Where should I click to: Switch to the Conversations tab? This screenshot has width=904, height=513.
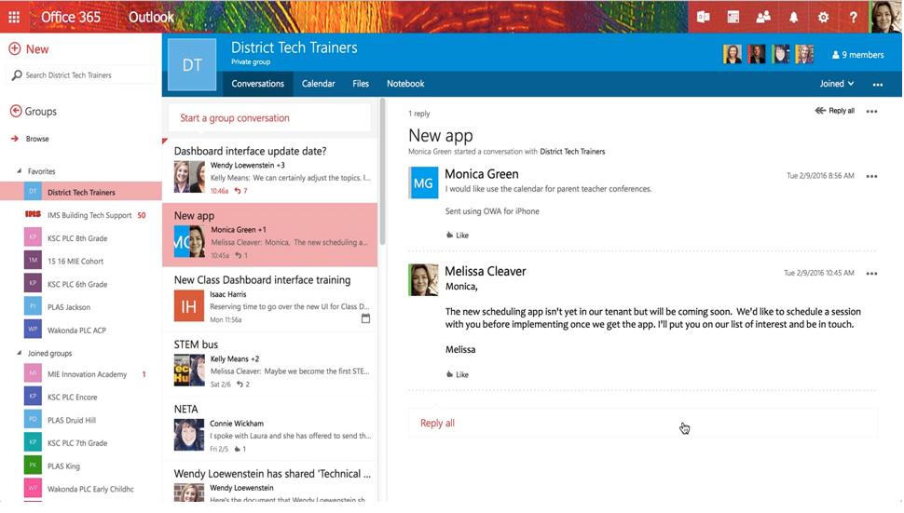258,84
